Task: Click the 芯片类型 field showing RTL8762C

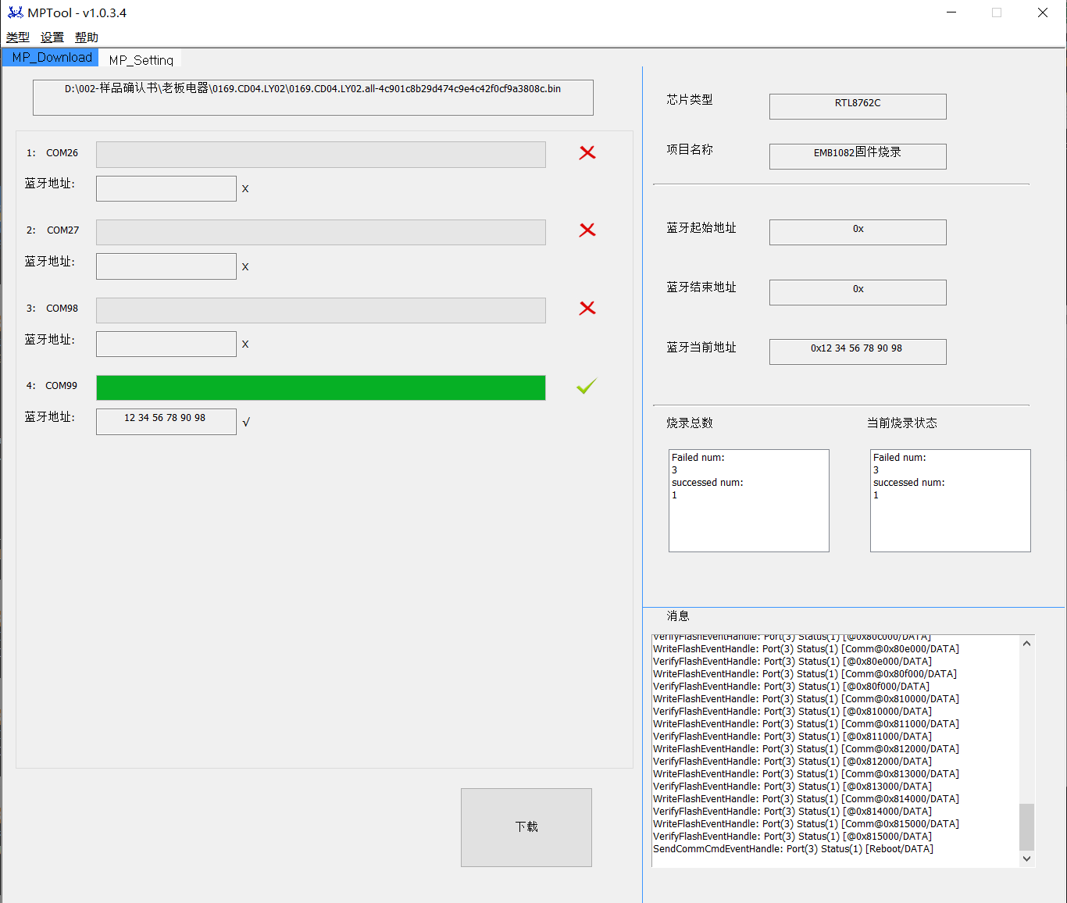Action: coord(858,106)
